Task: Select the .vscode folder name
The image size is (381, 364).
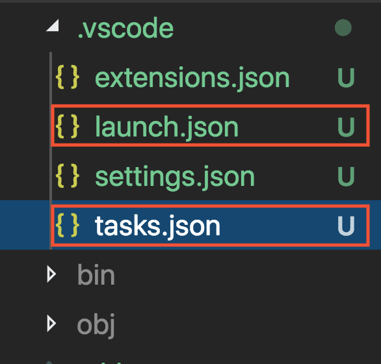Action: click(125, 28)
